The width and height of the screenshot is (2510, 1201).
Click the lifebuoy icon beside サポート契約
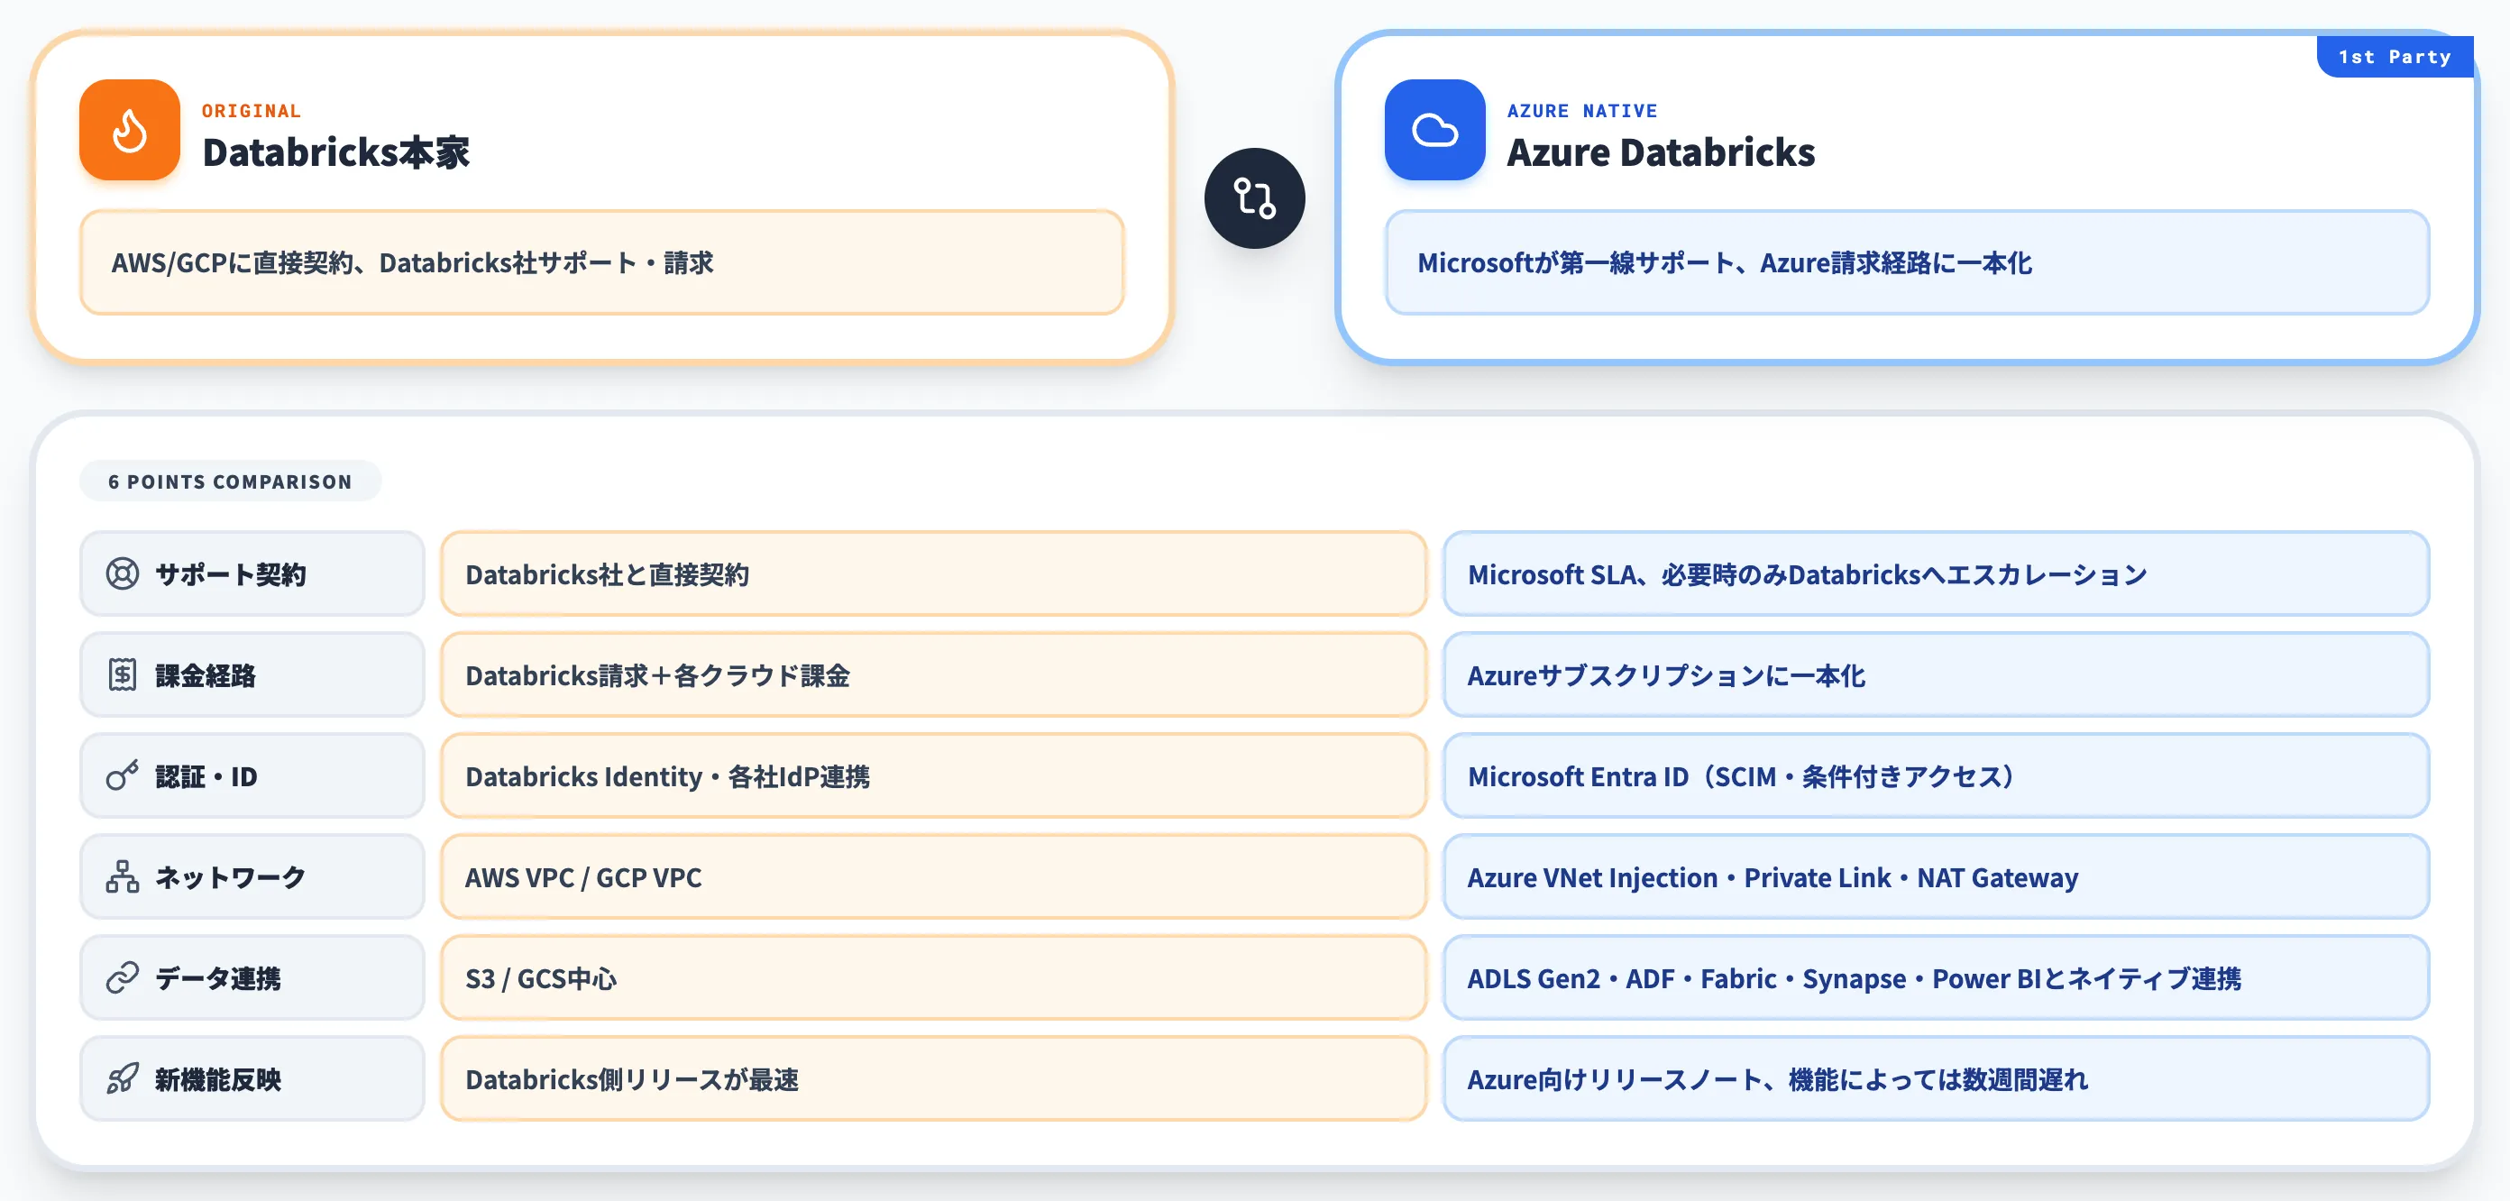[123, 574]
